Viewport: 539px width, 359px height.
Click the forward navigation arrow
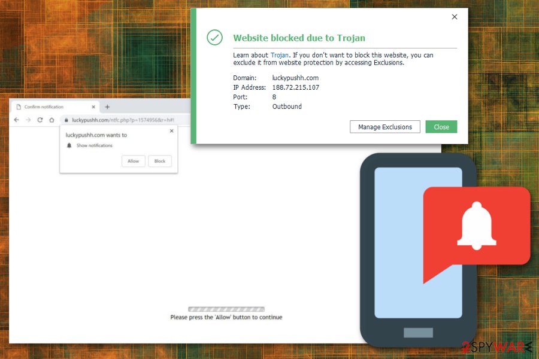point(28,119)
